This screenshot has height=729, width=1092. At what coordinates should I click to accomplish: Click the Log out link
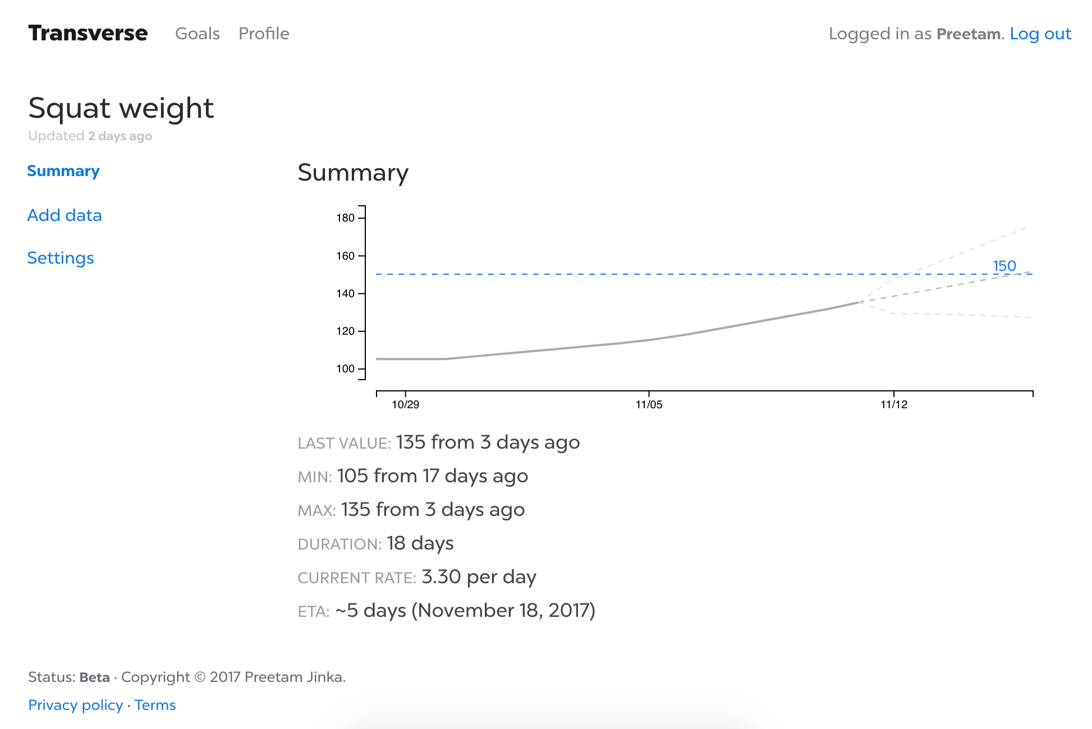(1040, 34)
